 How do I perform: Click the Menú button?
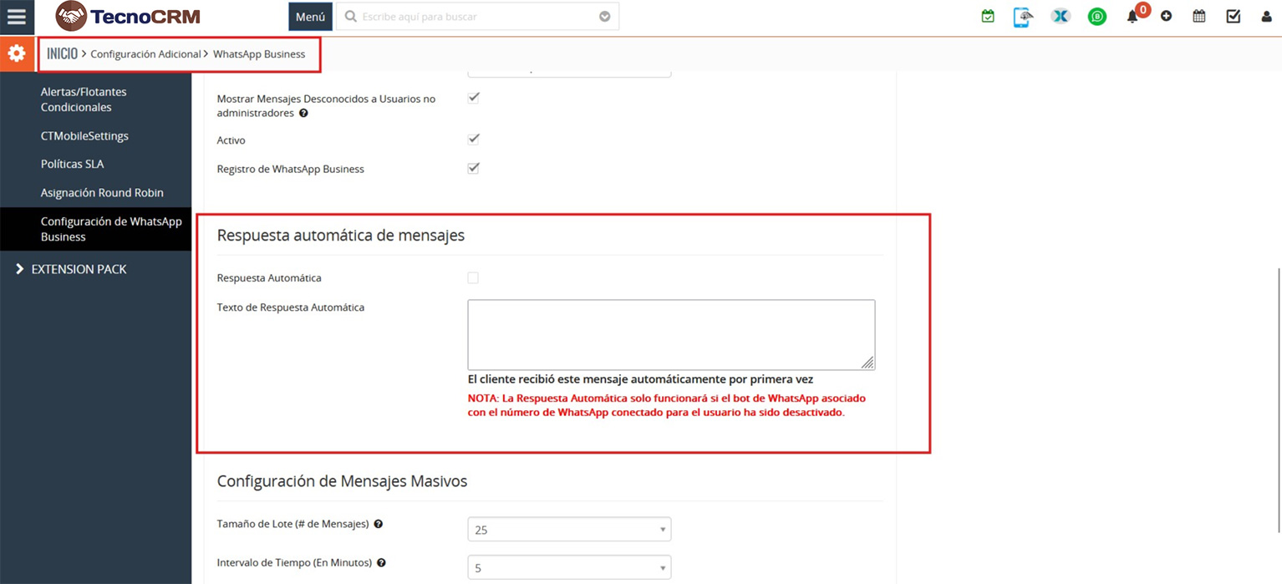click(x=310, y=17)
